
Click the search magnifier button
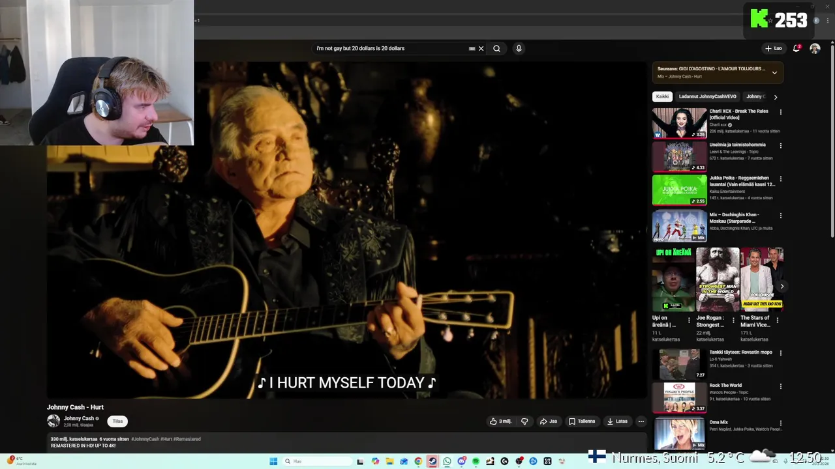tap(496, 48)
